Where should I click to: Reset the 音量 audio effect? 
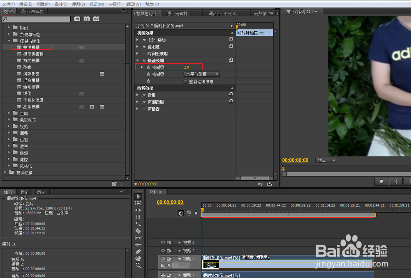pos(231,94)
